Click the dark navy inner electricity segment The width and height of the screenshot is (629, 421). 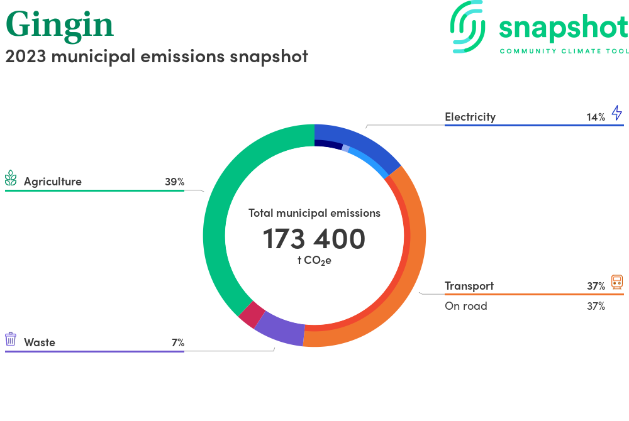[x=327, y=145]
